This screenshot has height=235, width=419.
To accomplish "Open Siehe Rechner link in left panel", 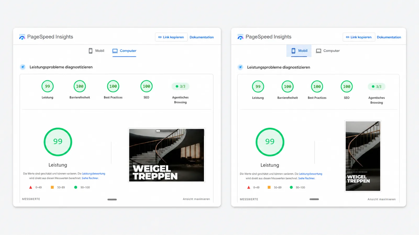I will 90,178.
